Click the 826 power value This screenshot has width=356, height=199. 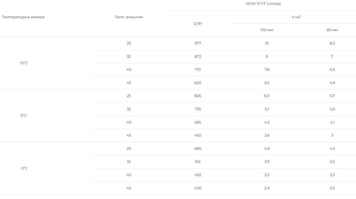coord(198,96)
